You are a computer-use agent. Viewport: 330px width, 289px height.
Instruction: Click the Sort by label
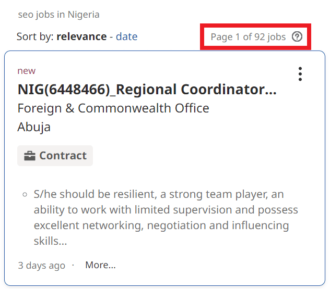pyautogui.click(x=34, y=36)
